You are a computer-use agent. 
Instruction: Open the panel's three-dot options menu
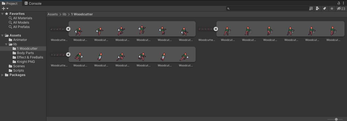click(343, 3)
